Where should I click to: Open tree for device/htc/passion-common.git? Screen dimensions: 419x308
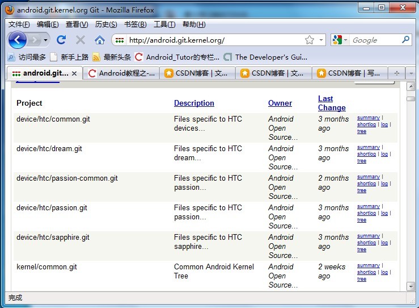(362, 191)
